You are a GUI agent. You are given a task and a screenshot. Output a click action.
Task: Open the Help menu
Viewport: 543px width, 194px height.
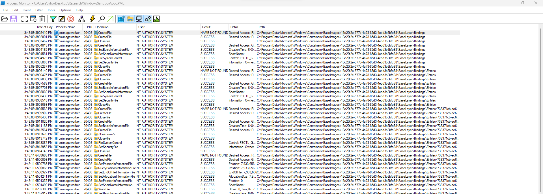(x=79, y=10)
